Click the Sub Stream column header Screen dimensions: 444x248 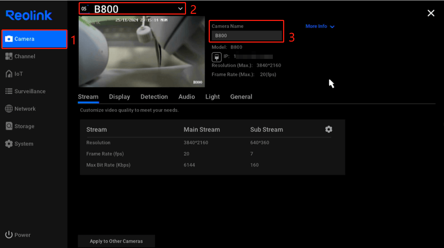point(266,129)
